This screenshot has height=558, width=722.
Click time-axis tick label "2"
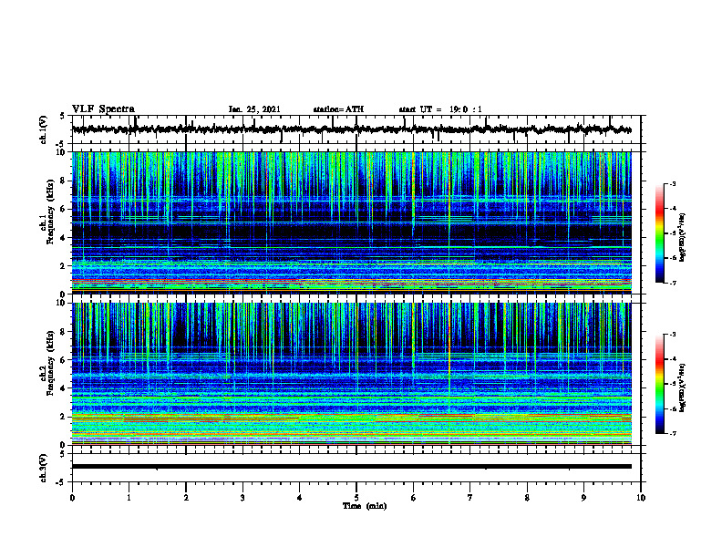click(186, 498)
